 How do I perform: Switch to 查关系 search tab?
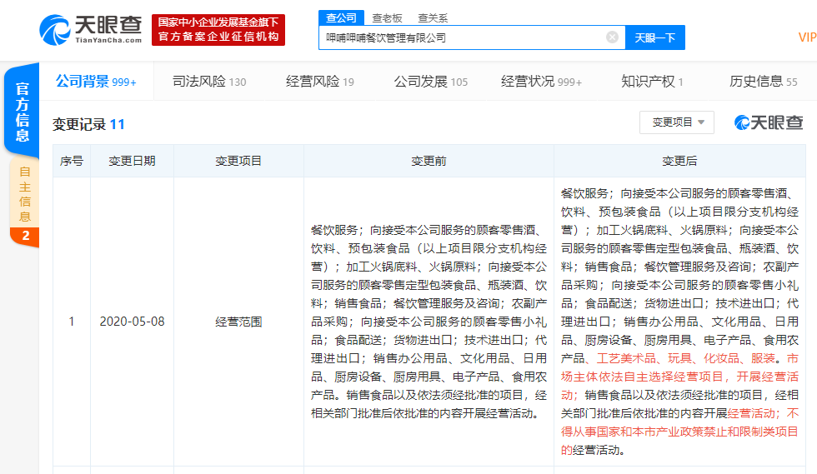[433, 18]
